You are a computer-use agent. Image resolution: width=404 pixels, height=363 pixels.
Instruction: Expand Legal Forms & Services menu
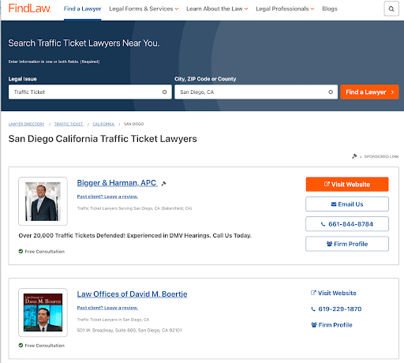144,9
